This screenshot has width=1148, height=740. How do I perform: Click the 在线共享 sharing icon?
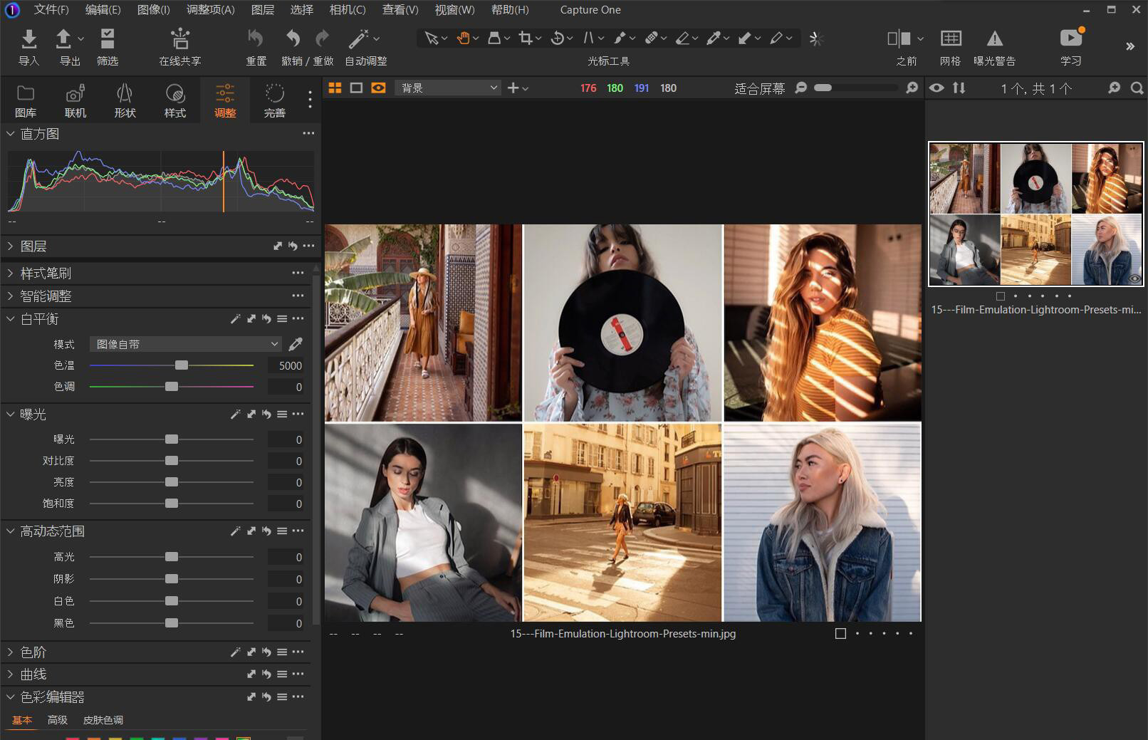[180, 38]
